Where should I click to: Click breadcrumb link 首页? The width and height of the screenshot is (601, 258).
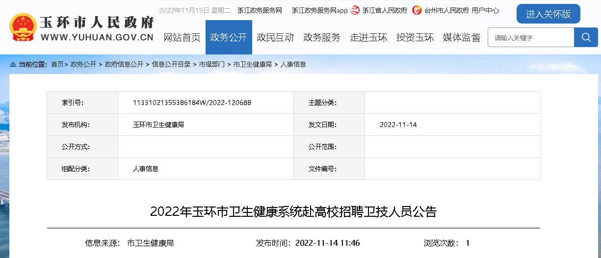tap(57, 64)
